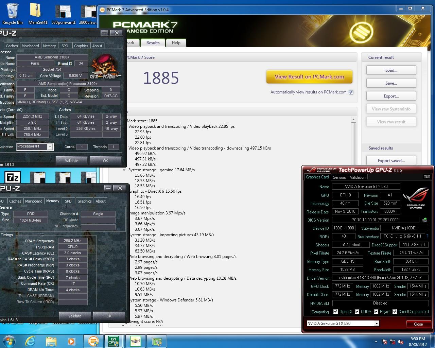Viewport: 435px width, 348px height.
Task: Open Graphics tab in lower CPU-Z window
Action: pyautogui.click(x=85, y=201)
